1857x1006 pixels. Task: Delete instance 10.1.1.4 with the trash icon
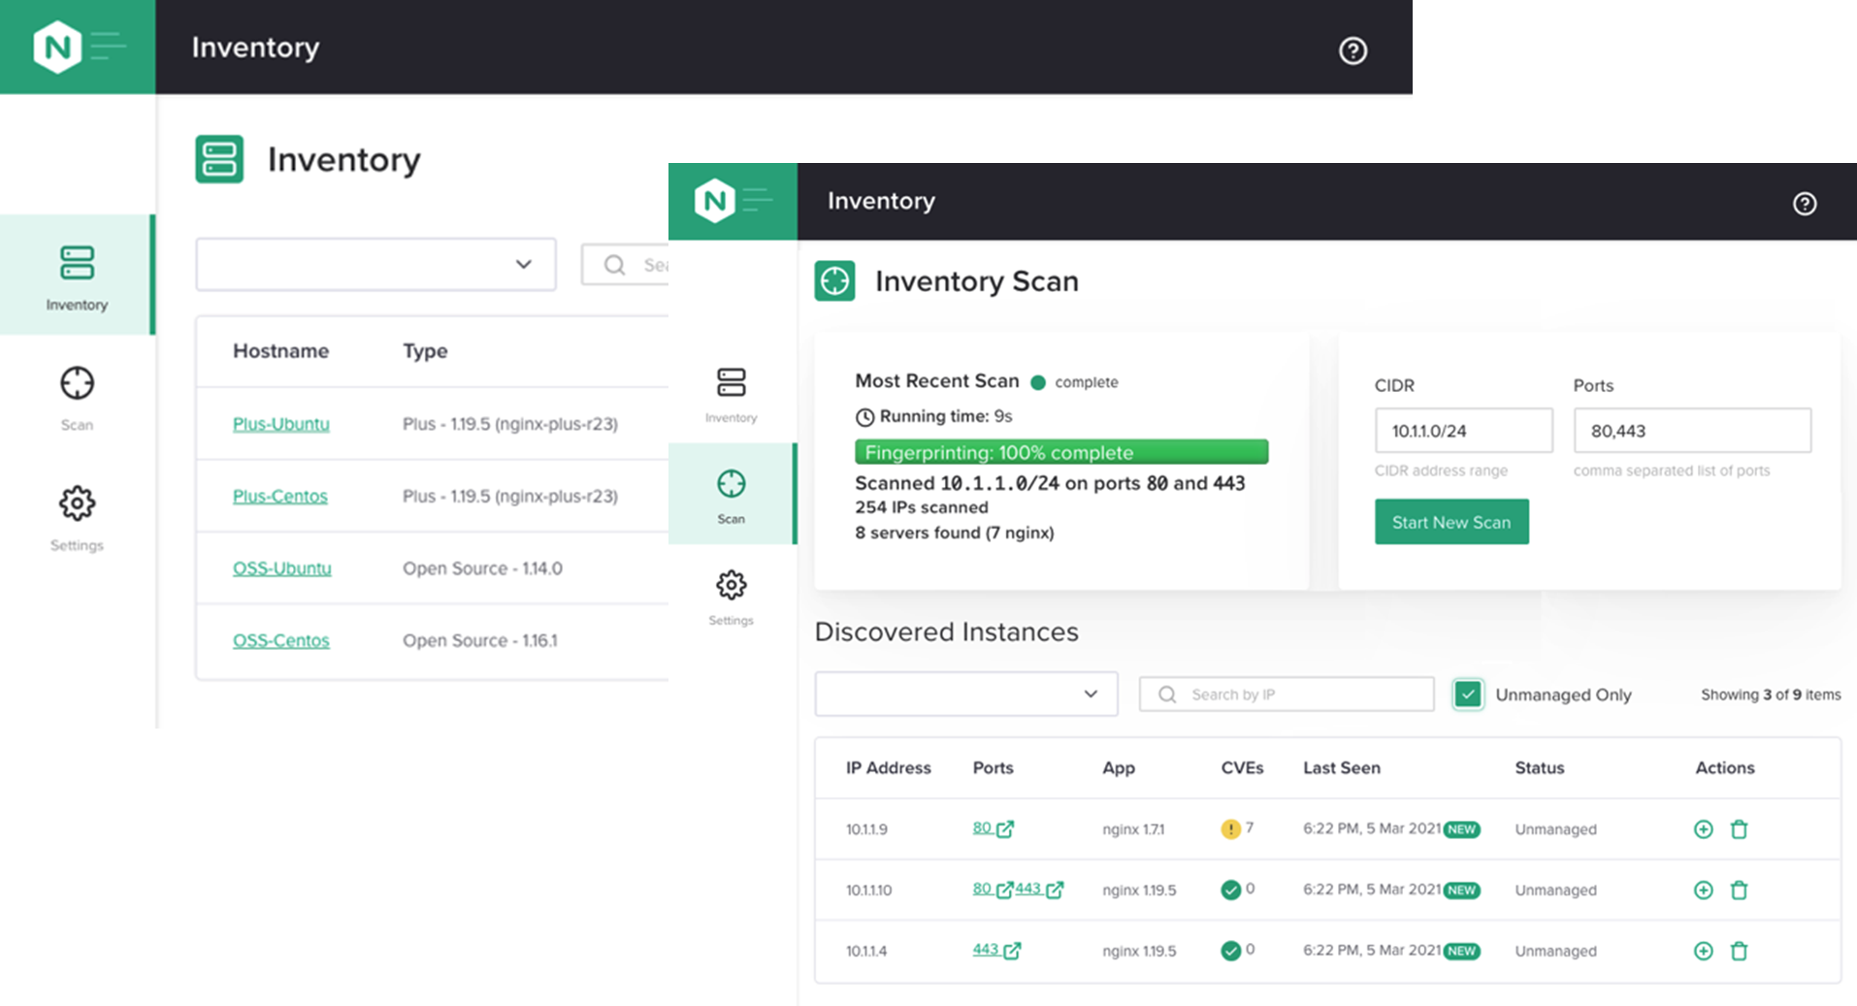click(x=1739, y=951)
